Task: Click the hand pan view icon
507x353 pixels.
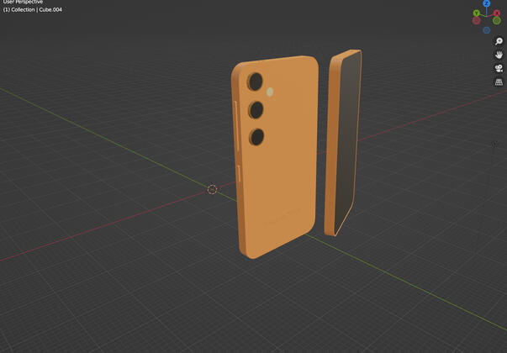Action: [x=499, y=55]
